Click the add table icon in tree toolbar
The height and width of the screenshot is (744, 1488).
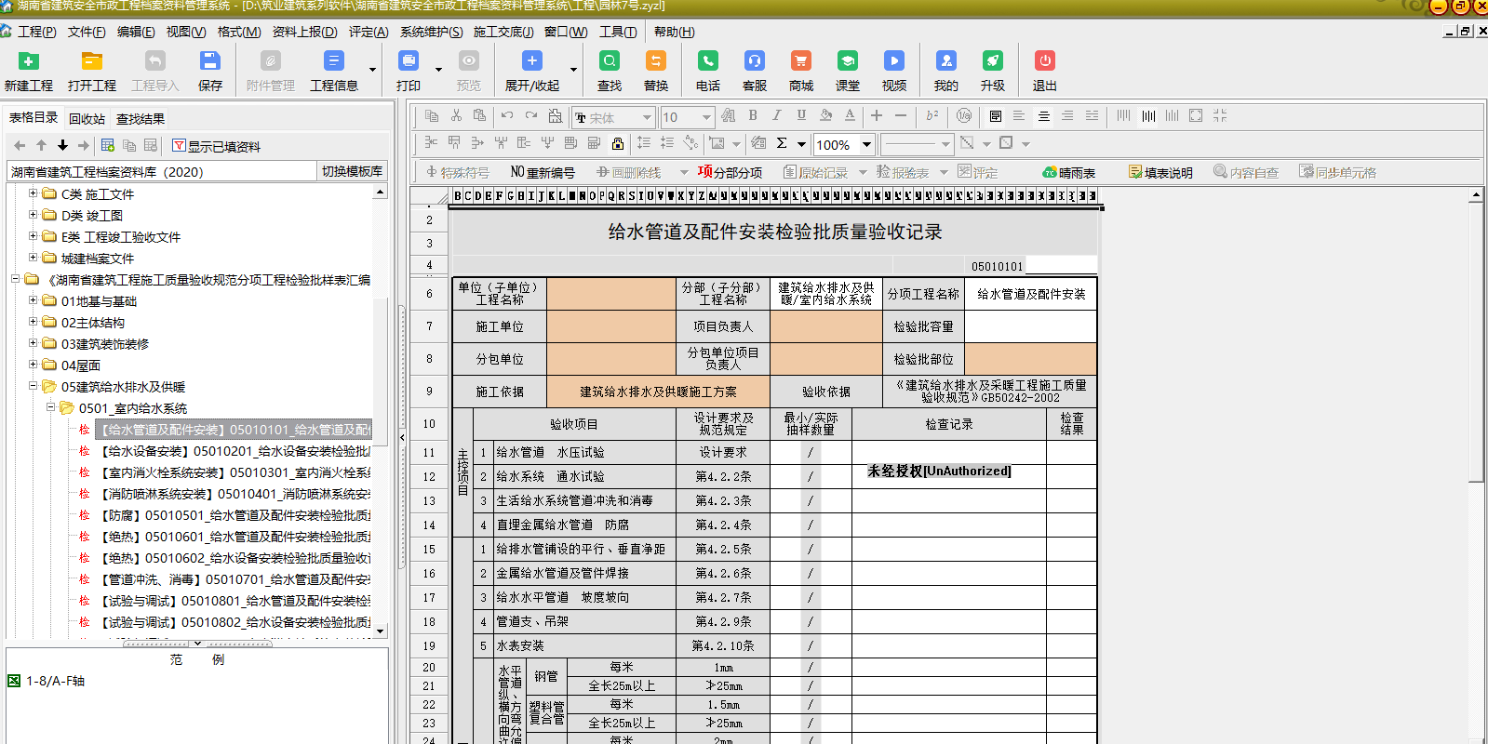coord(108,145)
